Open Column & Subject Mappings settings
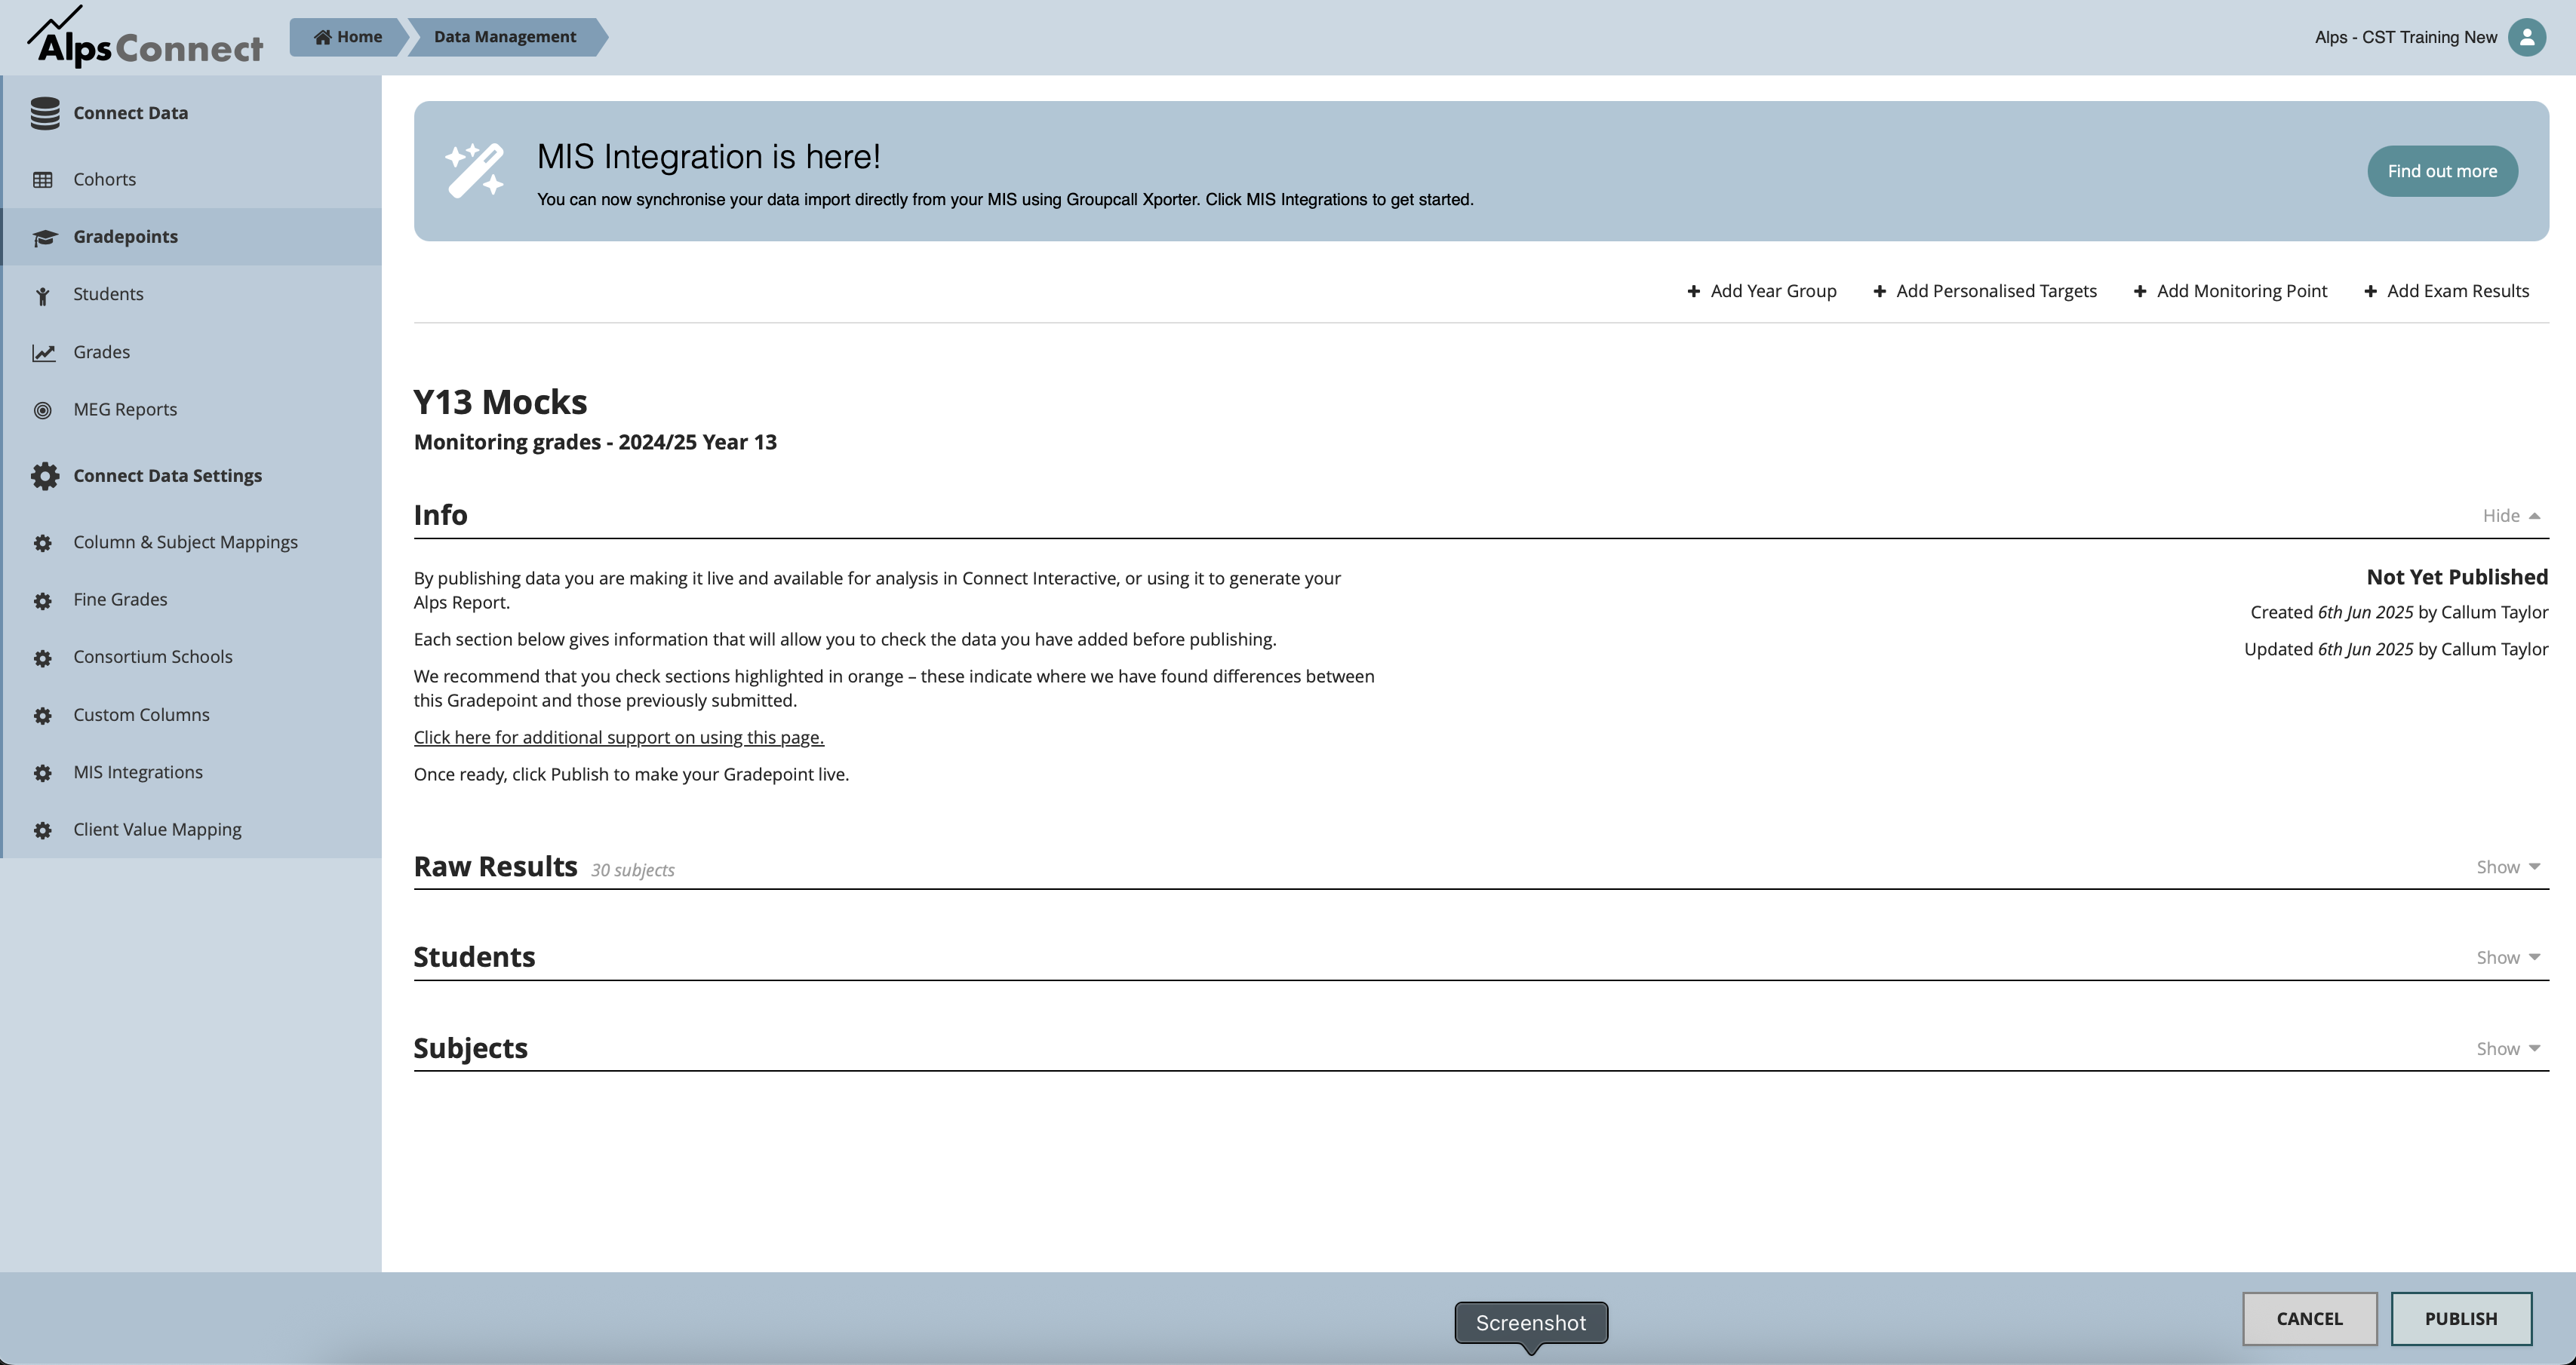Screen dimensions: 2576x1365 click(x=191, y=542)
